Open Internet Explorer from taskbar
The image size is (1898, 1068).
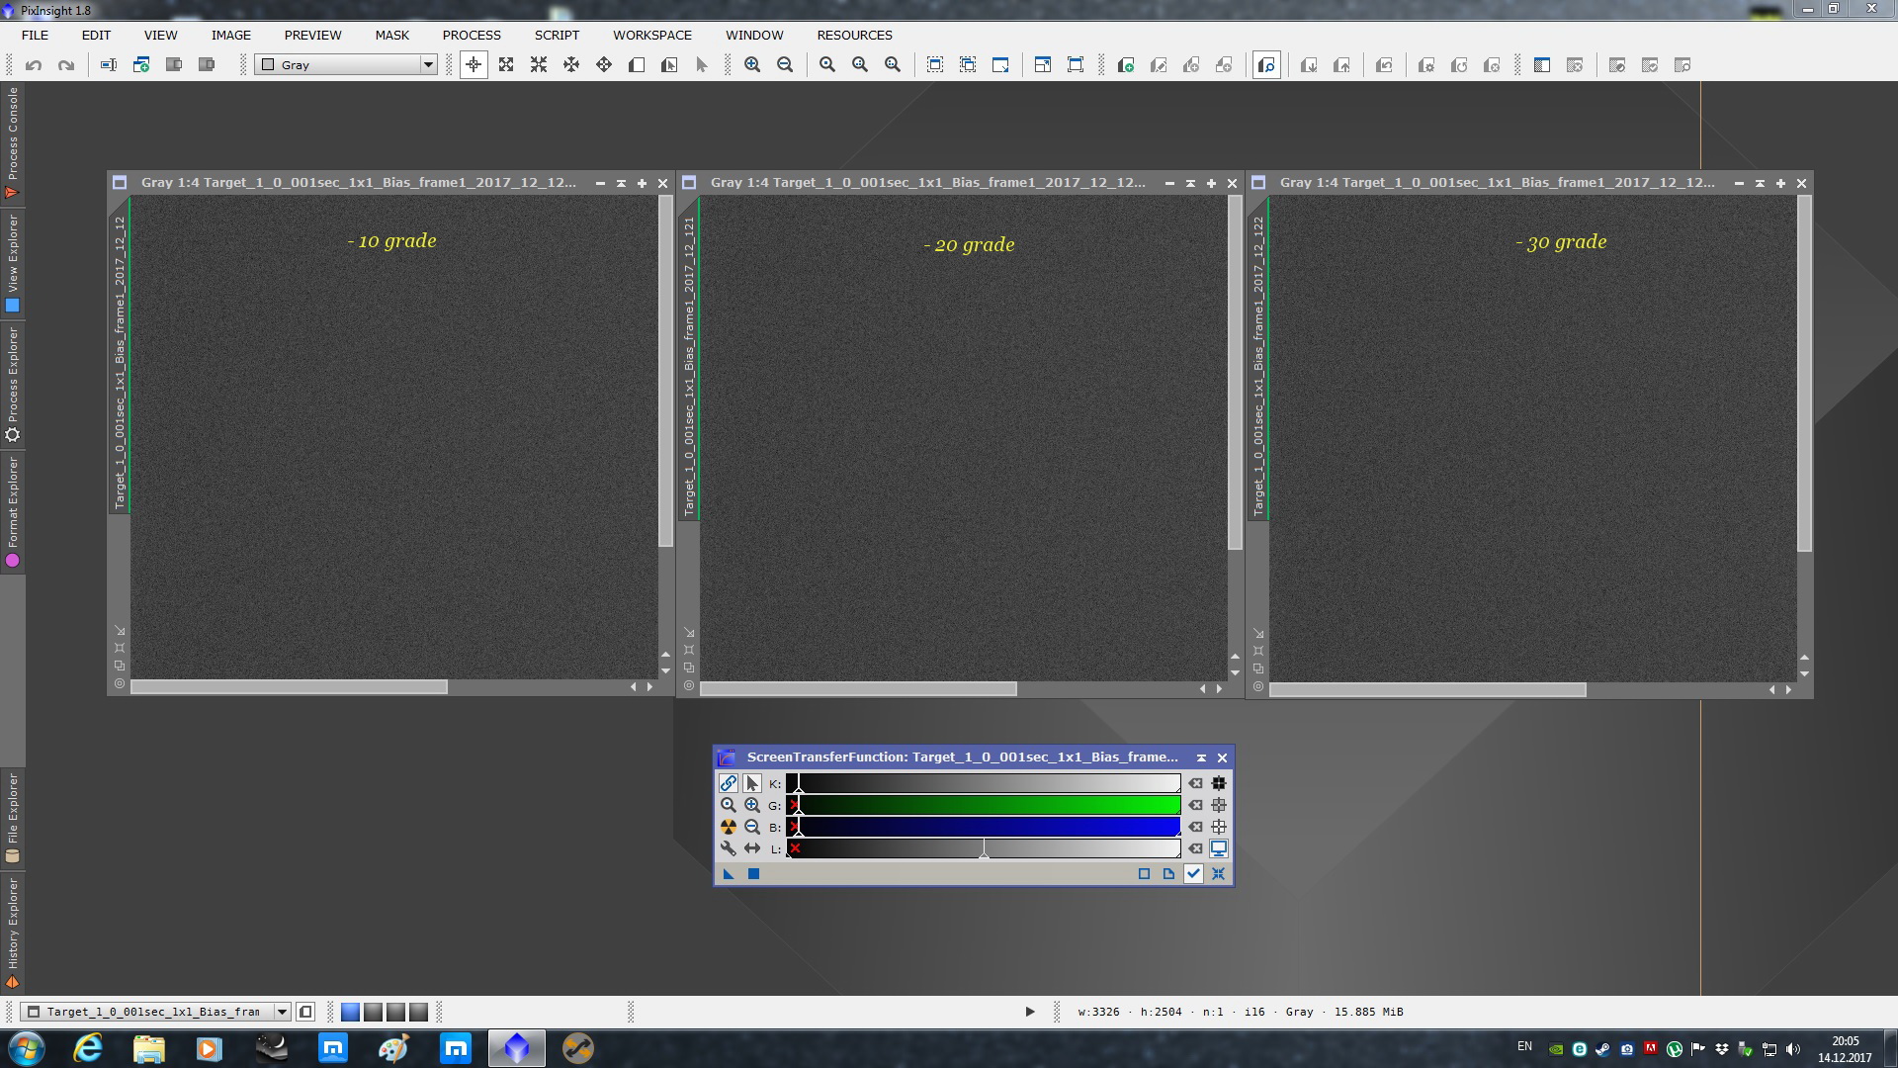(88, 1048)
